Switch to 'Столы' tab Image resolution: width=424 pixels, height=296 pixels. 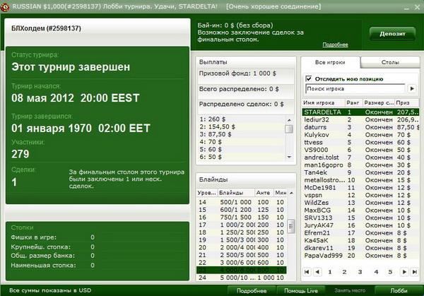[390, 62]
